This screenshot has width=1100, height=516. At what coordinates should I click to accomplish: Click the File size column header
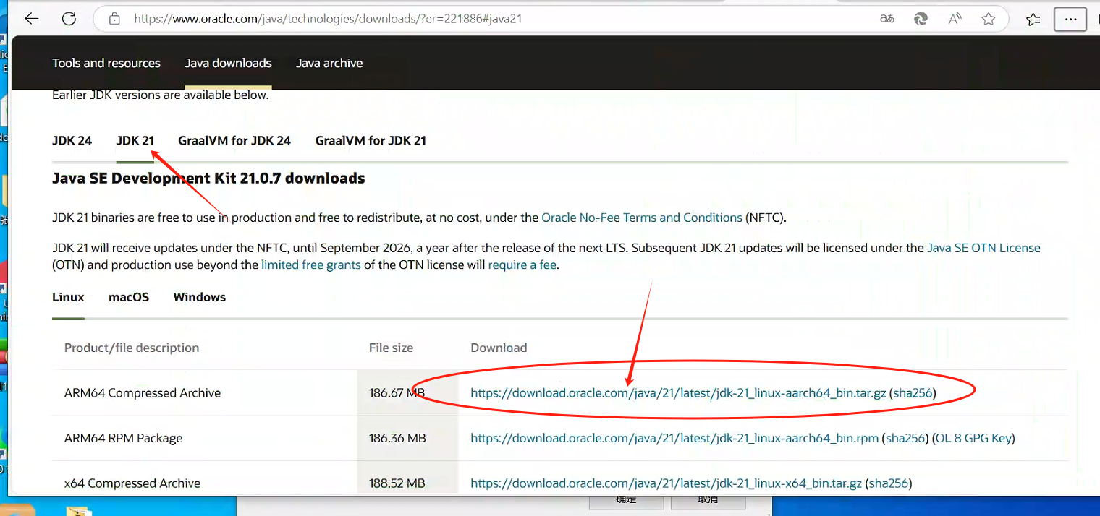pyautogui.click(x=391, y=348)
